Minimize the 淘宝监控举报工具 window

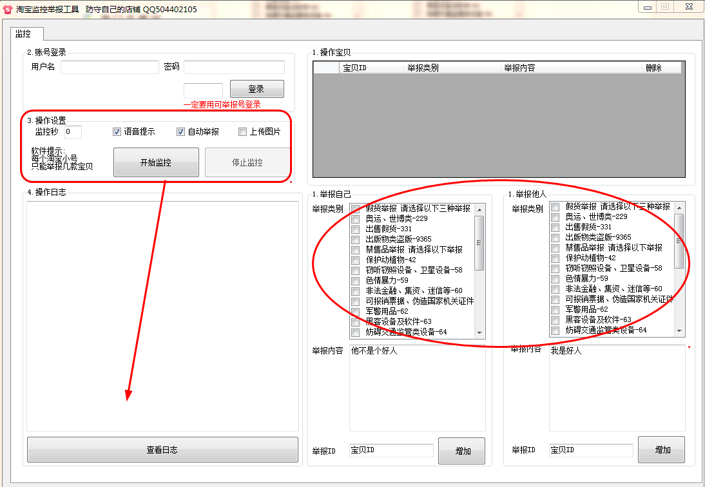pyautogui.click(x=648, y=7)
